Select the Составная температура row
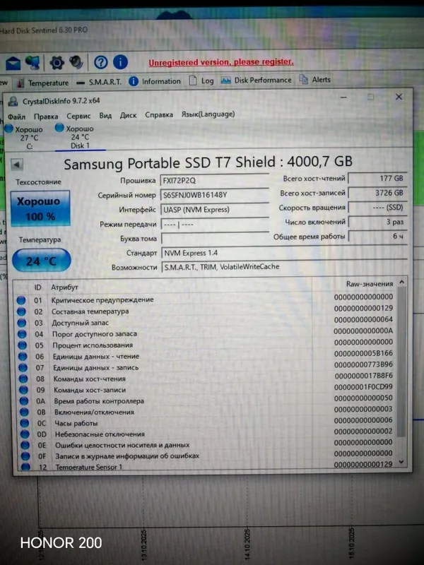Image resolution: width=424 pixels, height=565 pixels. (x=206, y=310)
